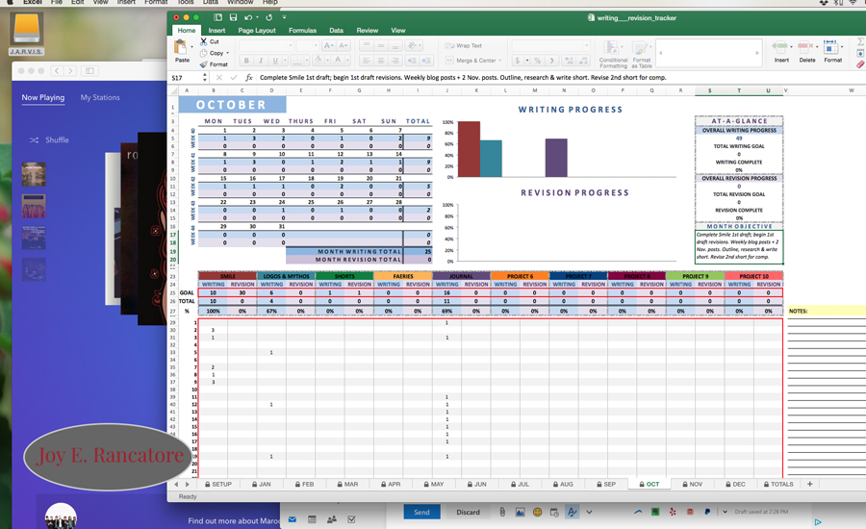Click the column S header
Image resolution: width=866 pixels, height=529 pixels.
click(x=709, y=90)
